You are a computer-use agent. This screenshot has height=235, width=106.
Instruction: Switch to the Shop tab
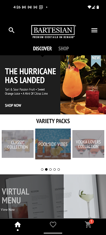tap(64, 48)
